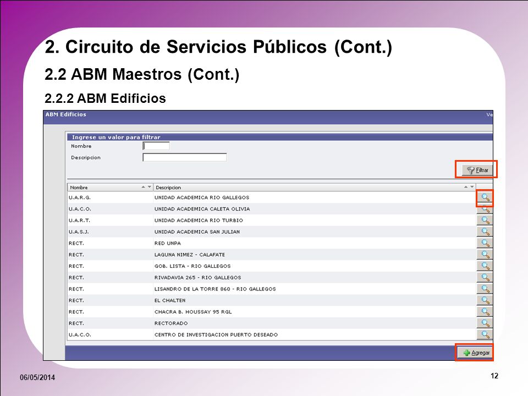This screenshot has height=396, width=528.
Task: Click the ABM Edificios title bar label
Action: (65, 114)
